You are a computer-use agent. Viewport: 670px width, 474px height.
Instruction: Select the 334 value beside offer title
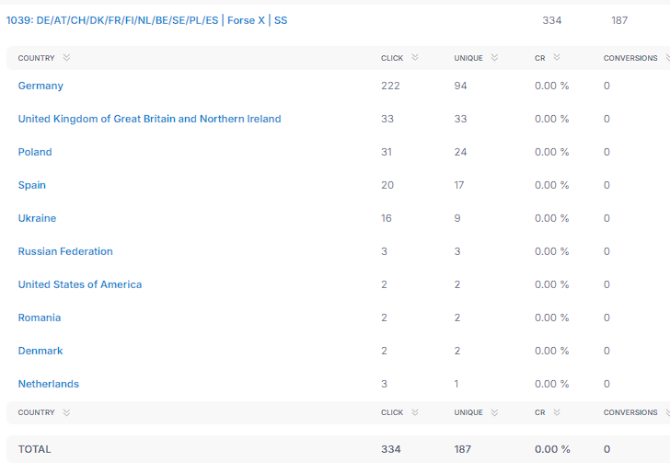(552, 20)
